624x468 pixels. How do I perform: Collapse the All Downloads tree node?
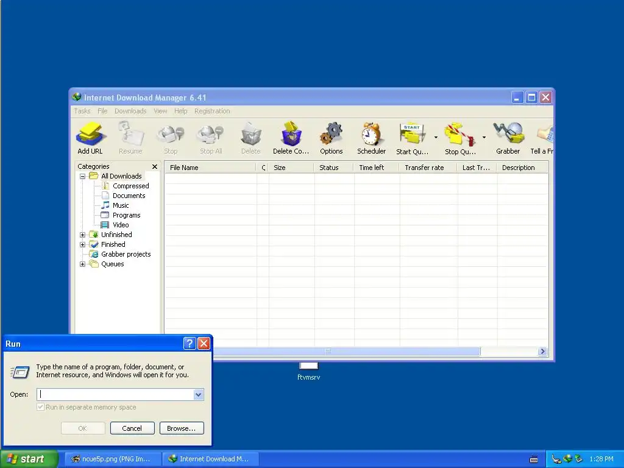[82, 176]
